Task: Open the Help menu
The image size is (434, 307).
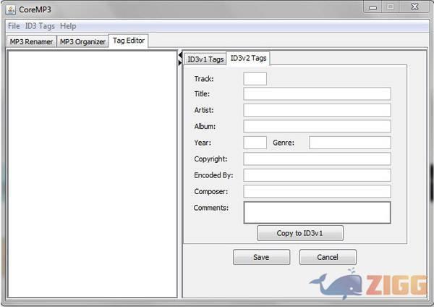Action: point(68,26)
